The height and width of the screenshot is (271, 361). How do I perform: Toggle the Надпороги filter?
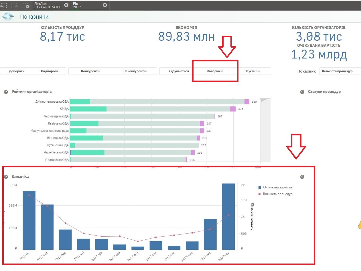(50, 71)
